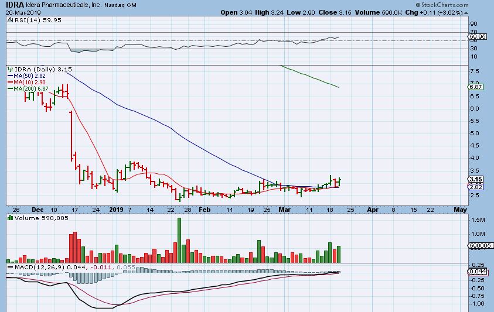The width and height of the screenshot is (494, 312).
Task: Click the StockCharts.com copyright logo
Action: [442, 5]
